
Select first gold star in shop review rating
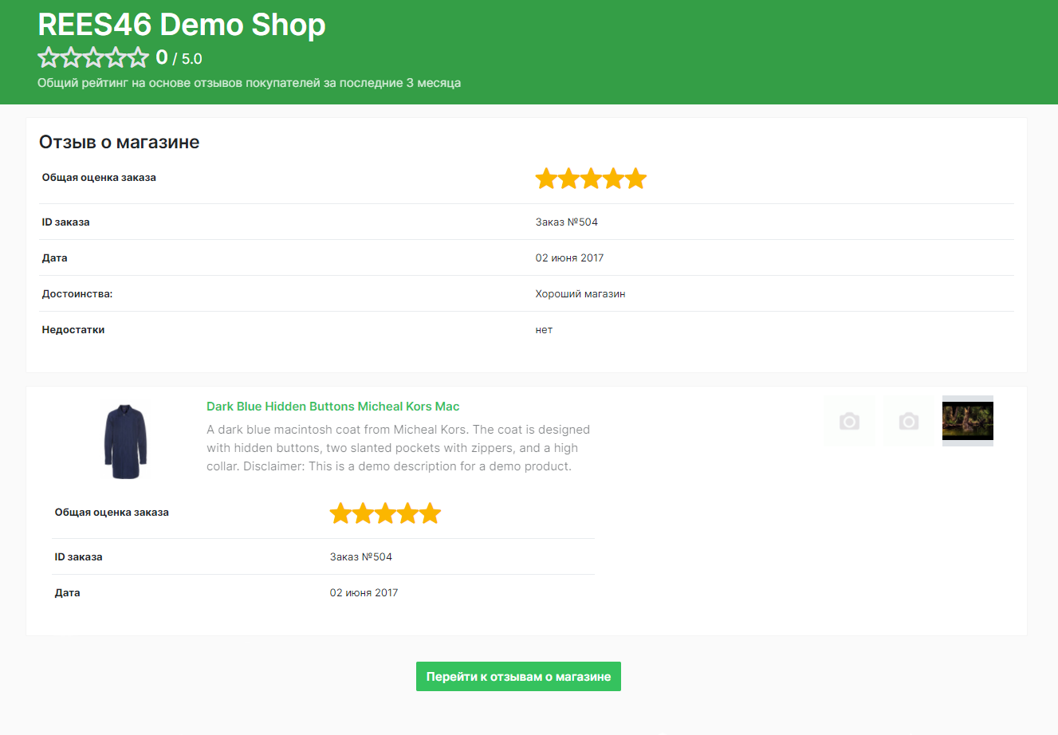[x=546, y=179]
